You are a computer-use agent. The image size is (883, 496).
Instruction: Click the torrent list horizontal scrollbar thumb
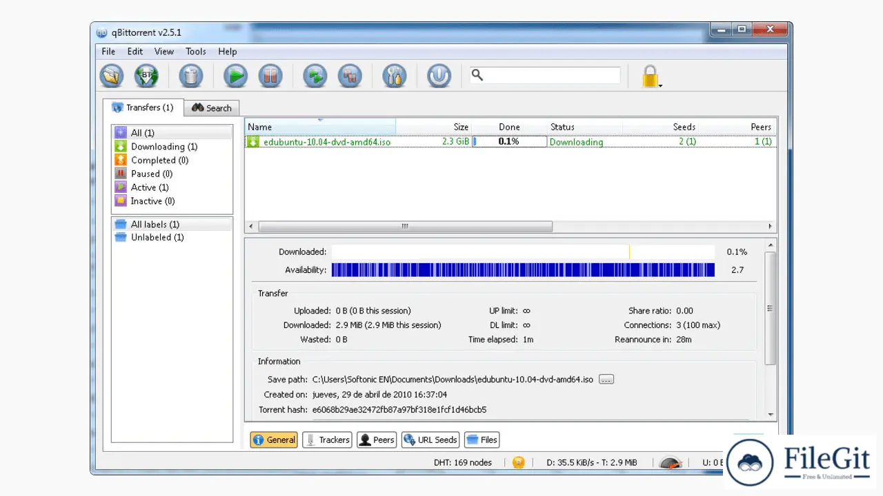[x=405, y=226]
